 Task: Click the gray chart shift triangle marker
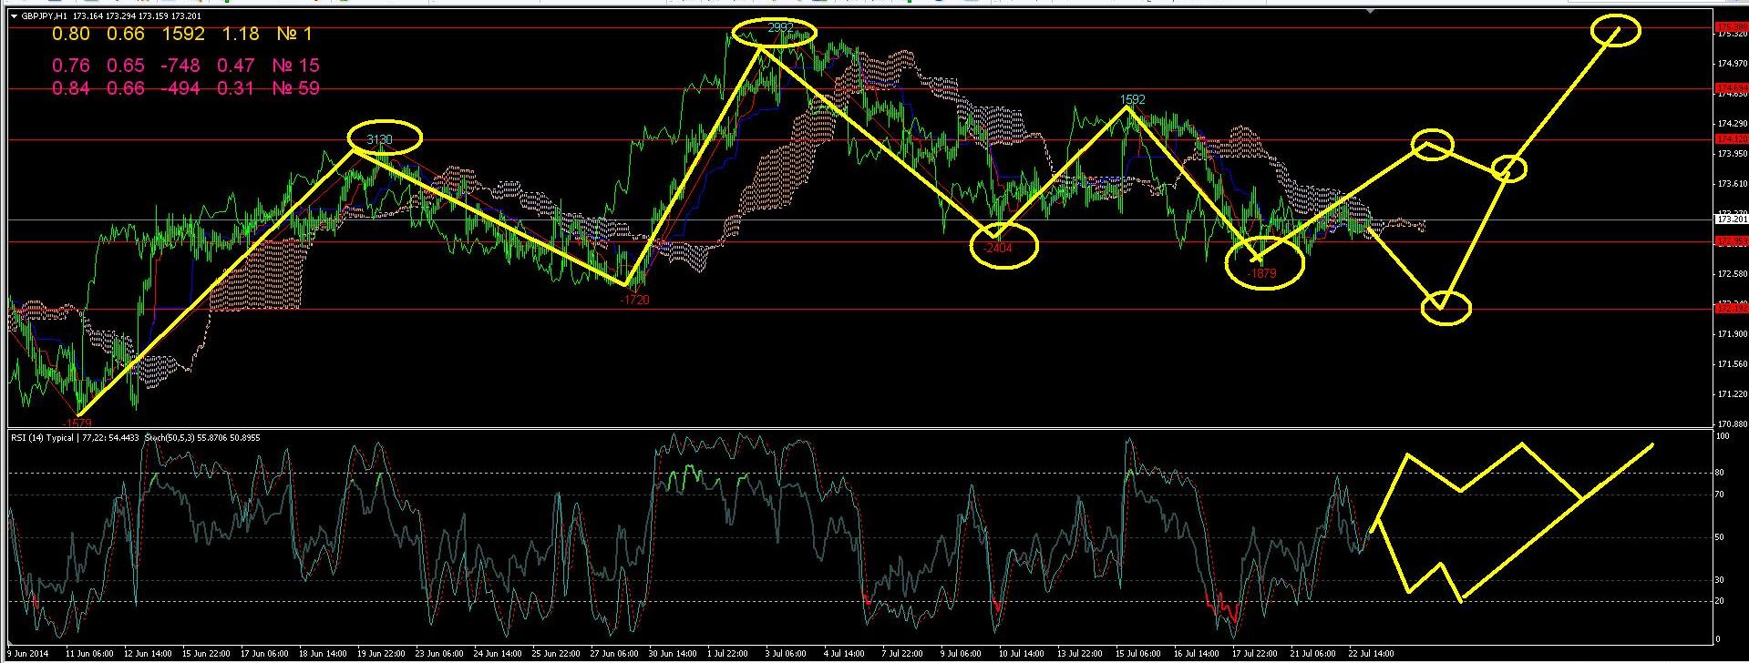click(1370, 13)
